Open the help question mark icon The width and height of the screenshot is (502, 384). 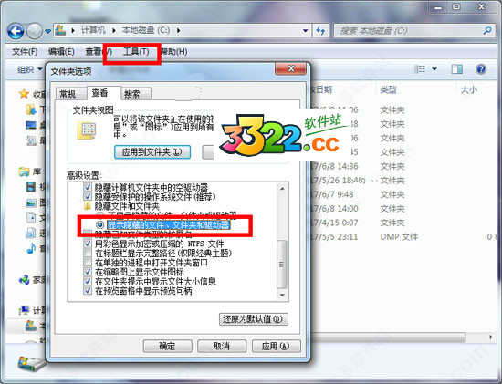click(481, 69)
